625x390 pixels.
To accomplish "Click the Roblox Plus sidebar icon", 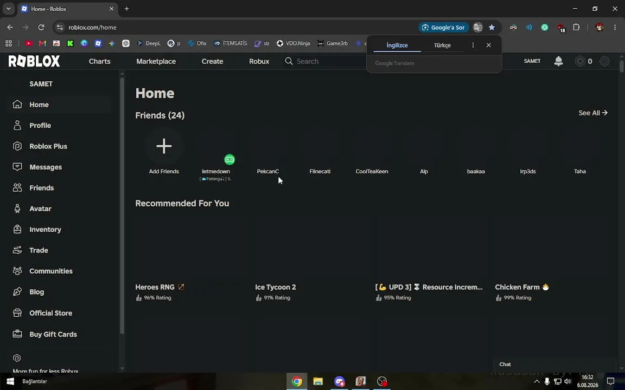I will click(17, 146).
